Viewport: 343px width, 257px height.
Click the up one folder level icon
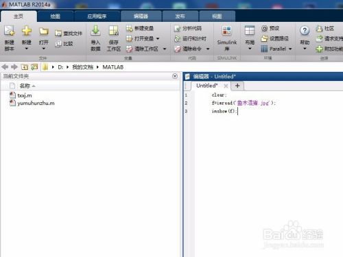[25, 67]
